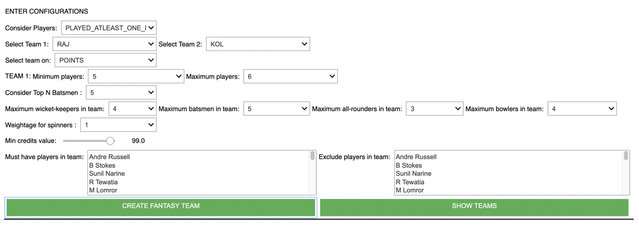Expand the Select team on POINTS dropdown

(106, 60)
